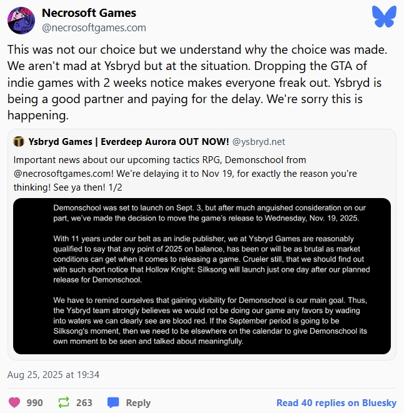Open the Demonschool delay statement image
Viewport: 404px width, 413px height.
pos(201,276)
